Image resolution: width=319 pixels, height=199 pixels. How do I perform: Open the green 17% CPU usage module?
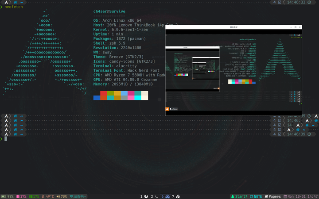click(34, 196)
